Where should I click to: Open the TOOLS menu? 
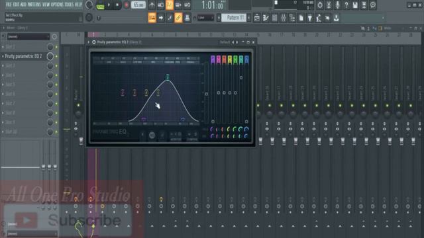(69, 5)
